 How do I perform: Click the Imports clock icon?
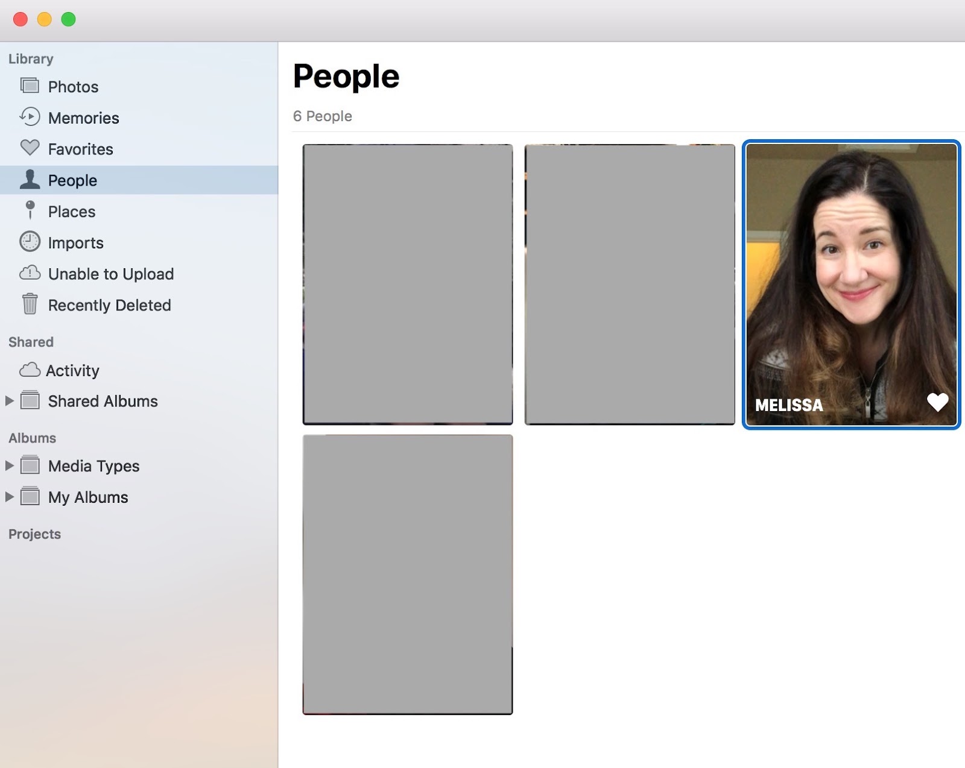(30, 242)
